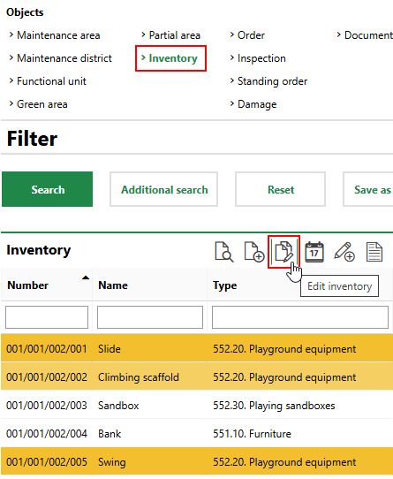393x479 pixels.
Task: Sort by Number column header
Action: [x=27, y=285]
